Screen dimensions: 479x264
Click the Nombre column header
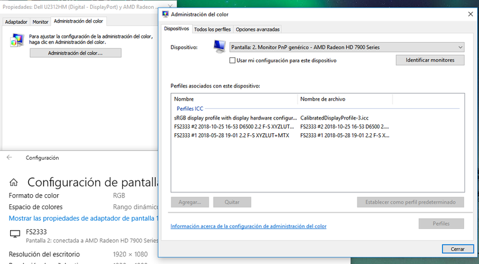click(234, 99)
